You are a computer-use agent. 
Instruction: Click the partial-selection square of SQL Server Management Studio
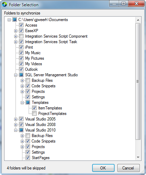tap(21, 75)
